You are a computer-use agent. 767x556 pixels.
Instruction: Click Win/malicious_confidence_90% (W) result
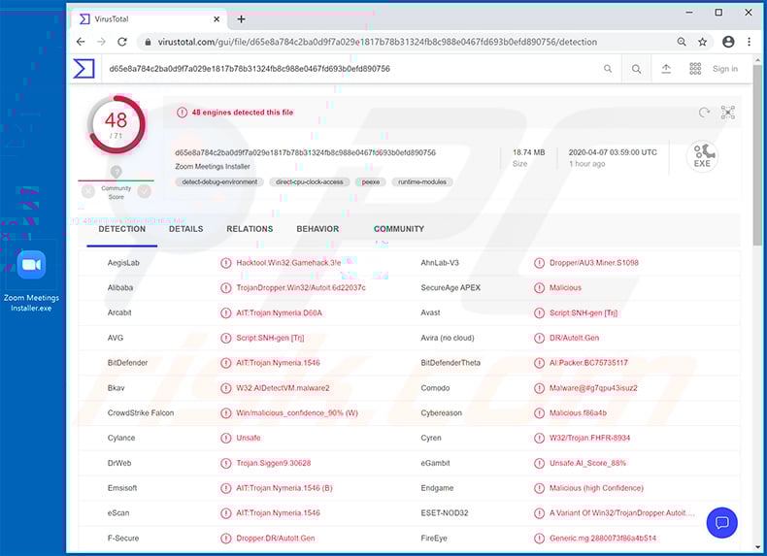click(297, 413)
